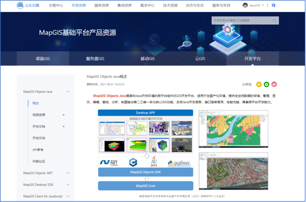
Task: Open API参考 in the sidebar
Action: (x=38, y=150)
